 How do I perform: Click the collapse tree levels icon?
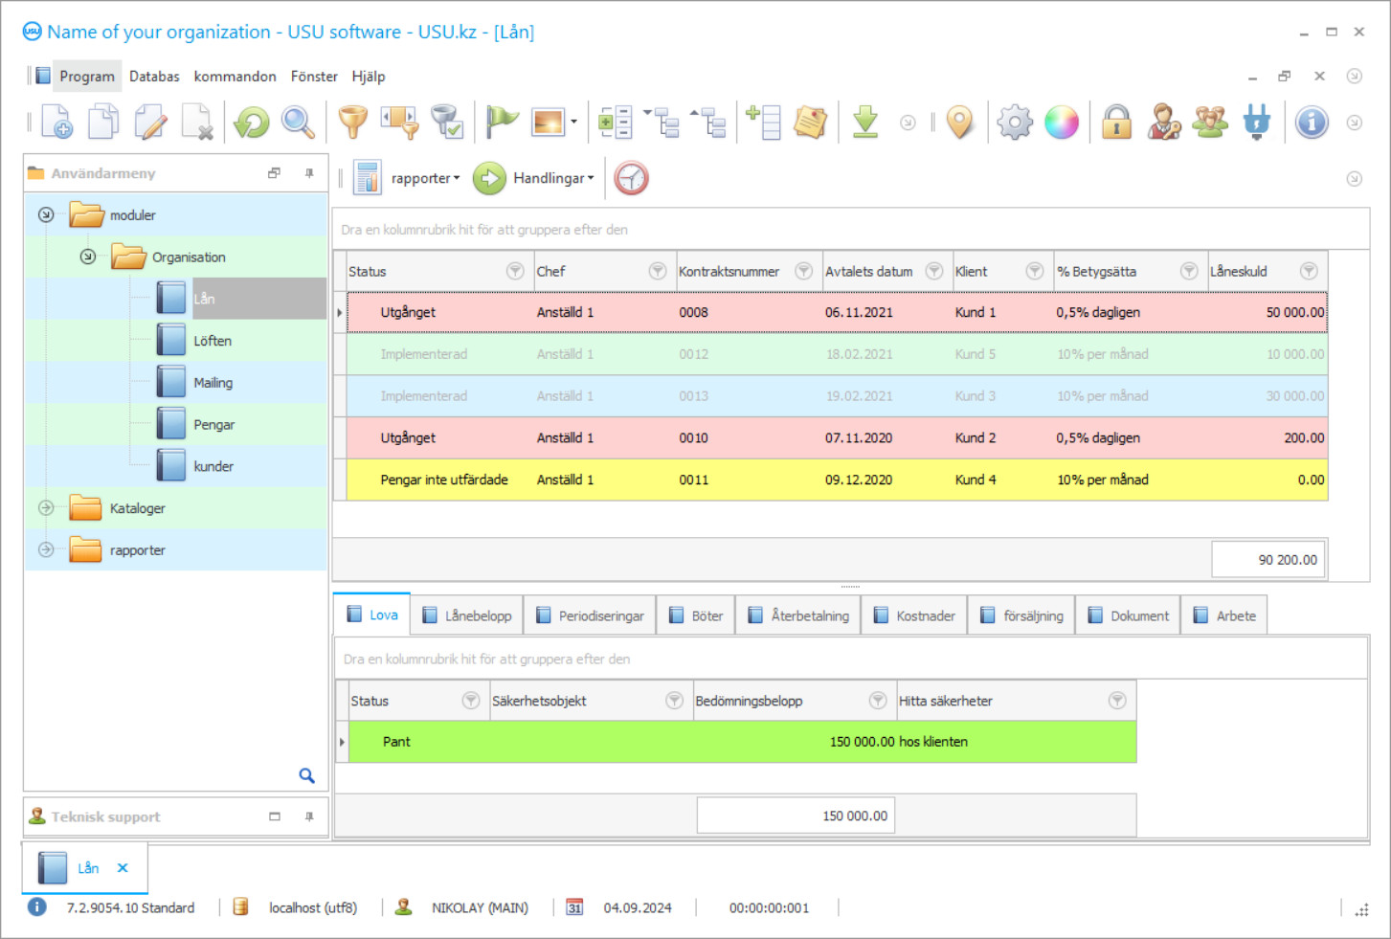pos(708,123)
